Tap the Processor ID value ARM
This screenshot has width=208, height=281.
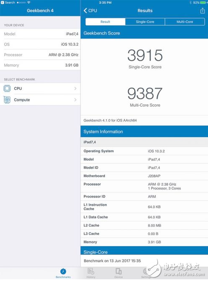[152, 197]
